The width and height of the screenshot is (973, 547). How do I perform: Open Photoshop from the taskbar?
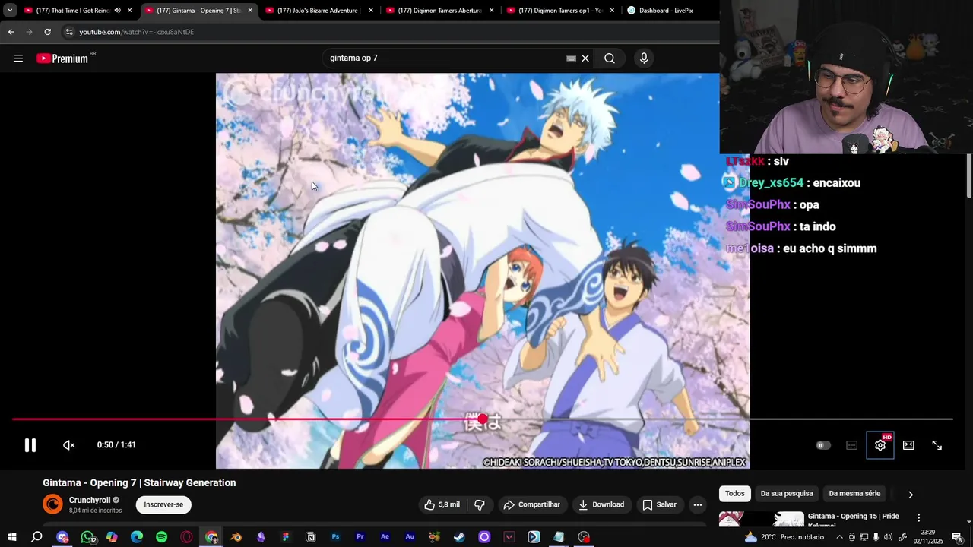pyautogui.click(x=335, y=537)
